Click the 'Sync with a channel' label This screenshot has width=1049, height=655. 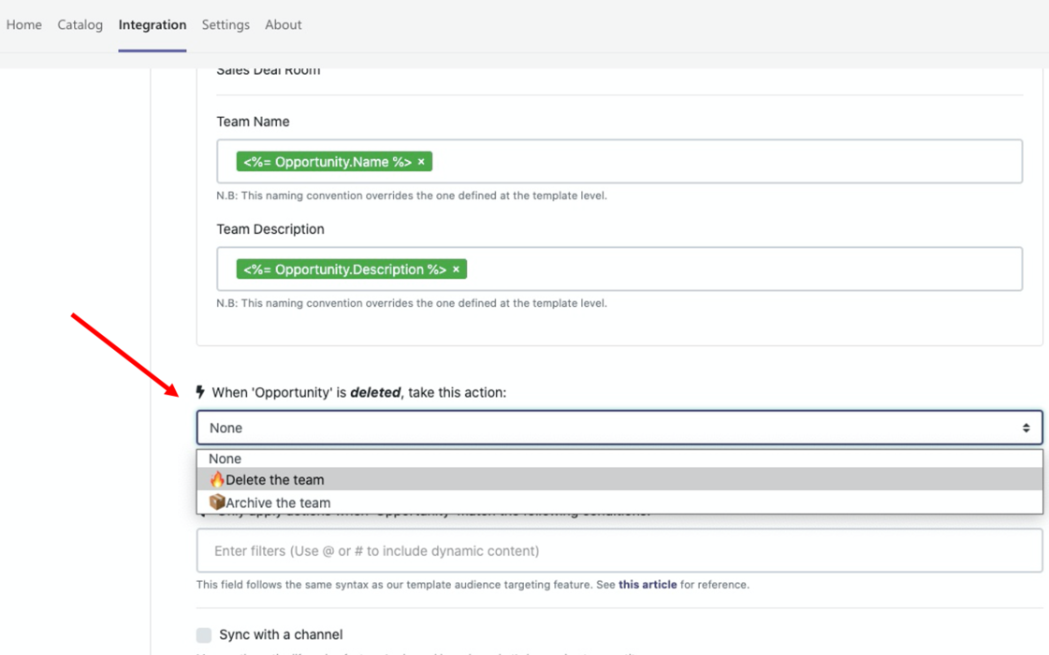click(281, 635)
